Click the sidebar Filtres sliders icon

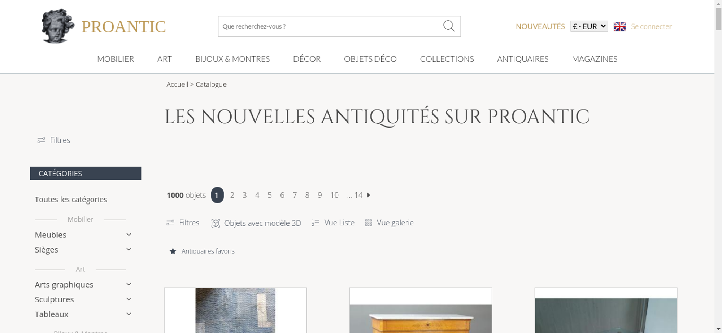[41, 140]
